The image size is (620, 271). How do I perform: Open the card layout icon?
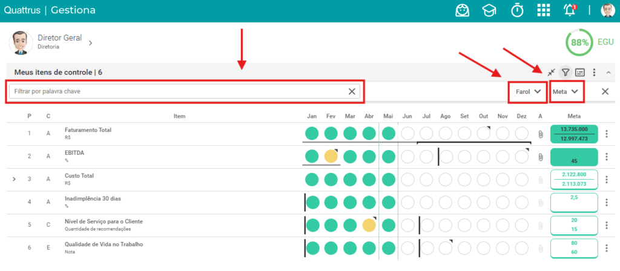[579, 73]
